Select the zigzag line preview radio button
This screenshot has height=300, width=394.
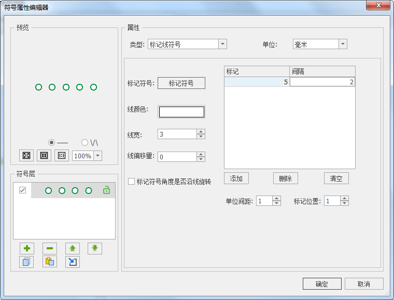coord(85,142)
